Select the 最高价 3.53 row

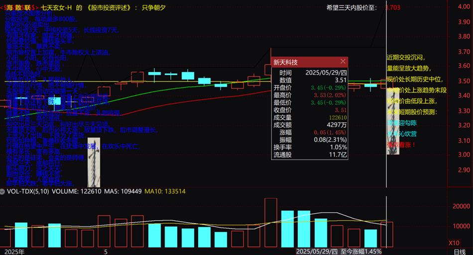click(x=310, y=95)
